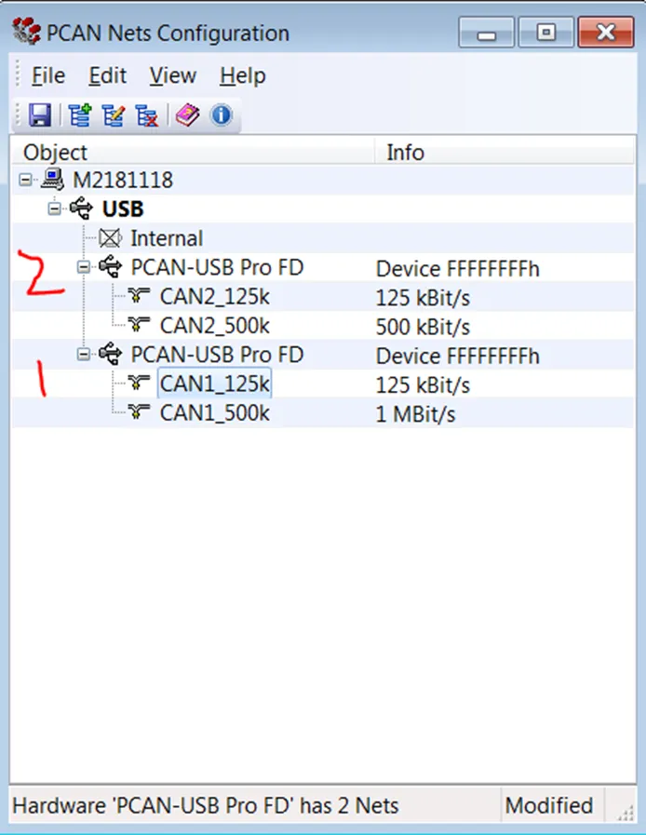Screen dimensions: 646x835
Task: Open the View menu
Action: [172, 75]
